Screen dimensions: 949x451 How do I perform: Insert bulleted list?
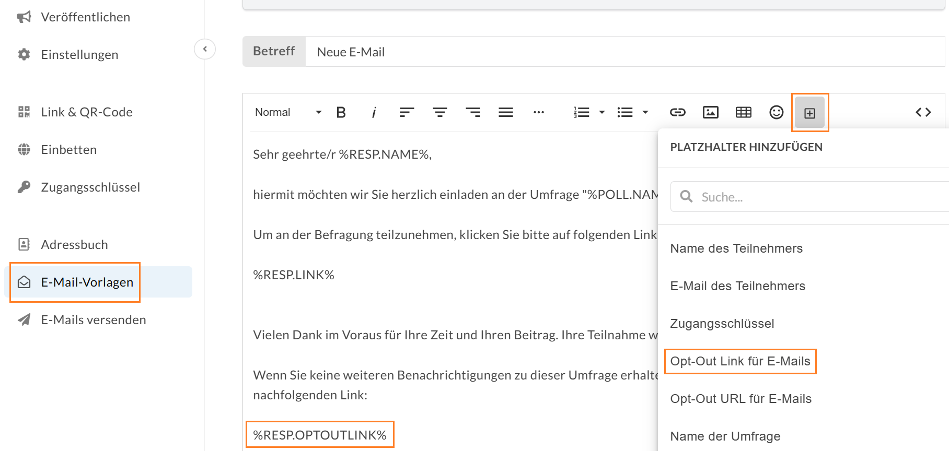624,112
